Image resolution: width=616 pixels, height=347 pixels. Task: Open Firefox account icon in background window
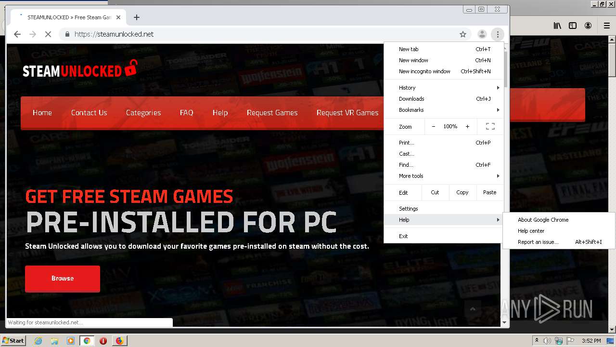588,26
